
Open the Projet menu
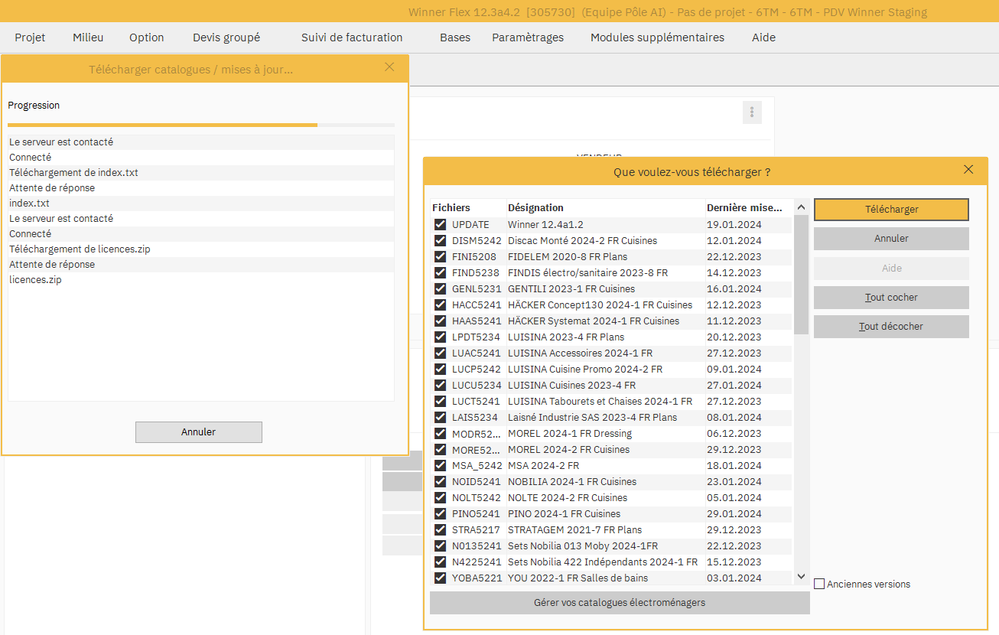pyautogui.click(x=30, y=37)
